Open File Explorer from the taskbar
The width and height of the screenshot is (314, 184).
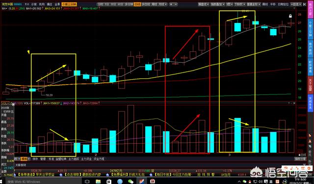click(x=98, y=182)
